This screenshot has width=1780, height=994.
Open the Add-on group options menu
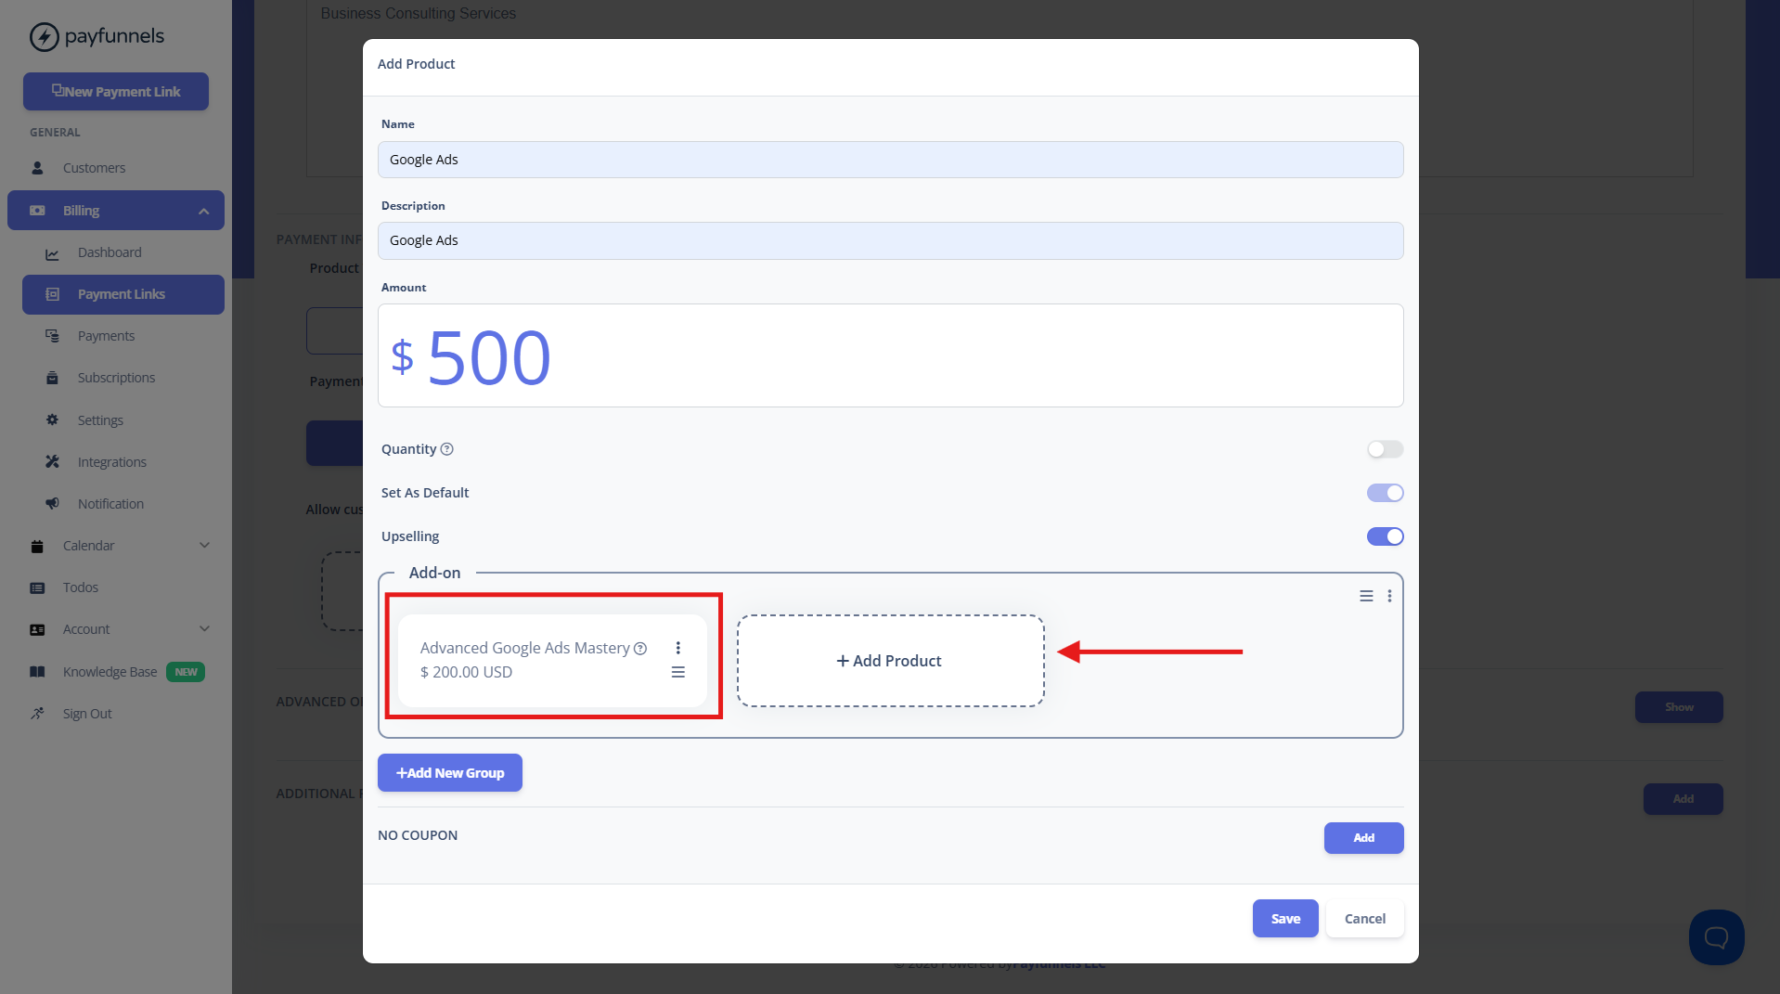(x=1389, y=596)
